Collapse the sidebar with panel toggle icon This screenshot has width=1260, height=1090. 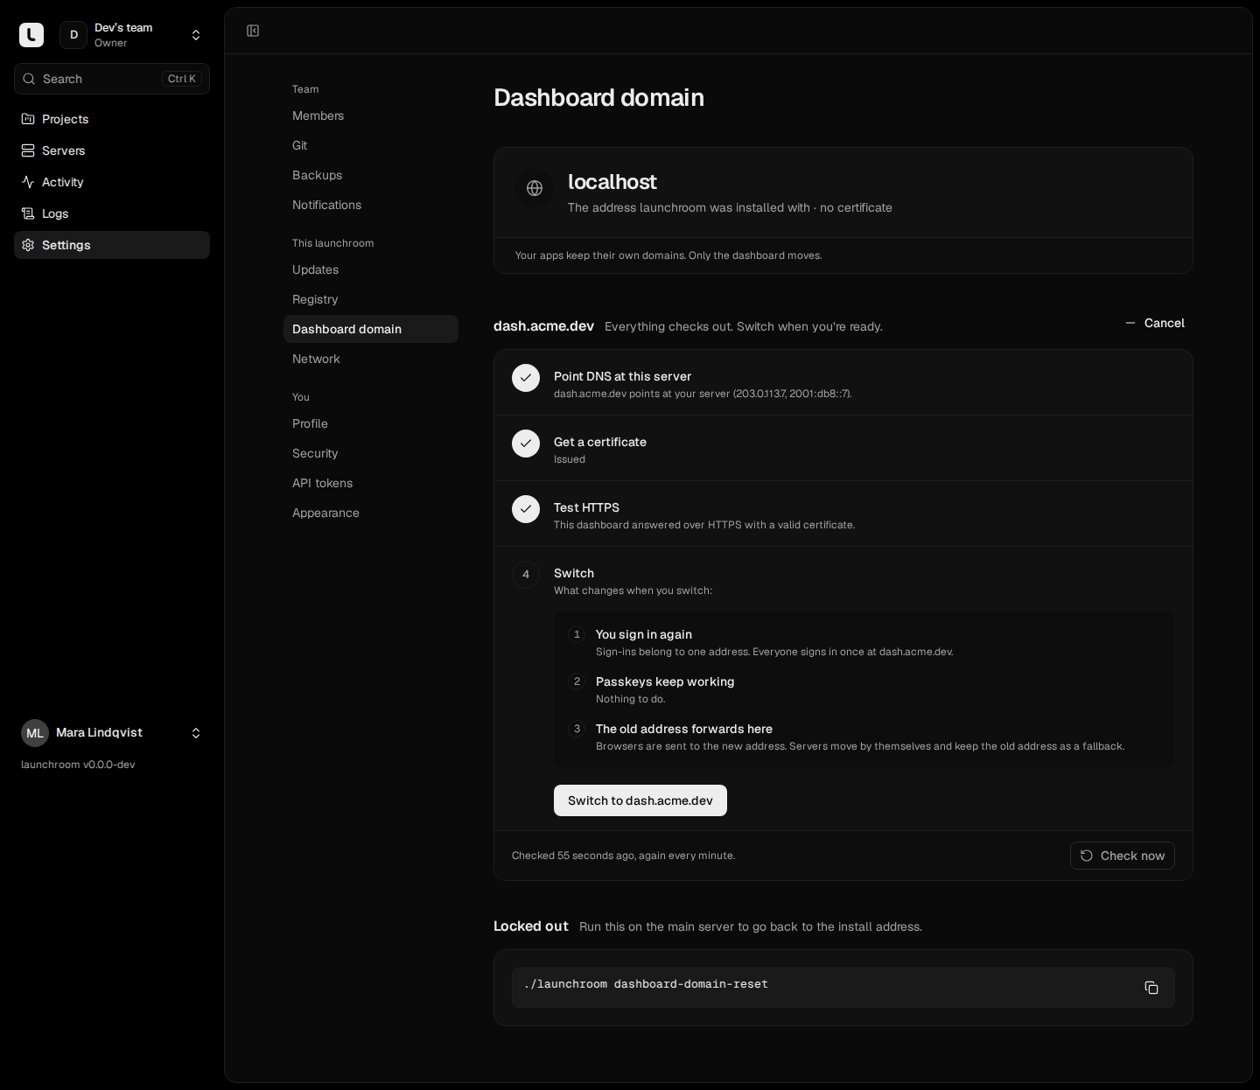coord(253,31)
